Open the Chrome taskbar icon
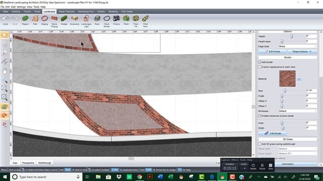The height and width of the screenshot is (181, 323). 139,176
